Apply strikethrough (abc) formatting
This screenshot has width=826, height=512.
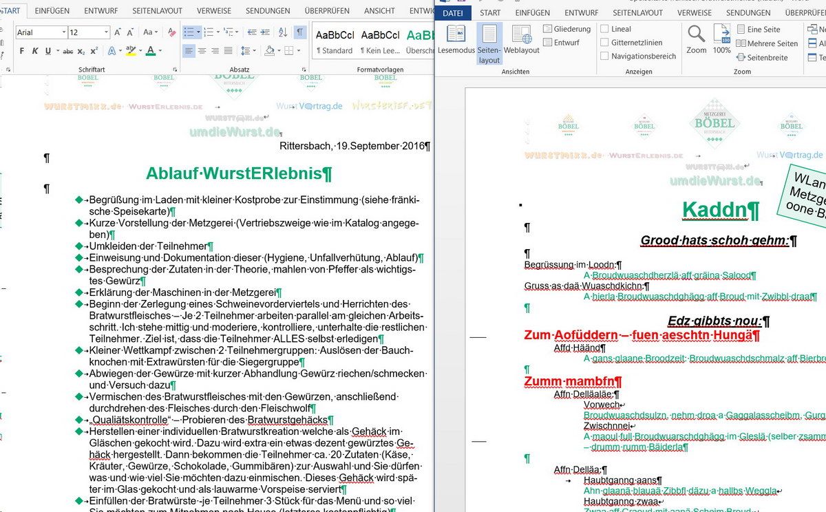68,51
